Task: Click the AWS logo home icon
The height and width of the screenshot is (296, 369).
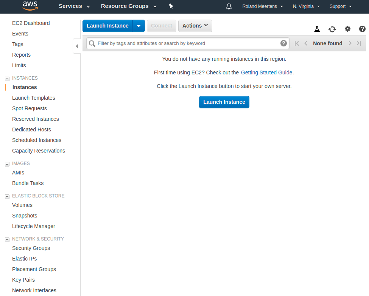Action: pos(30,6)
